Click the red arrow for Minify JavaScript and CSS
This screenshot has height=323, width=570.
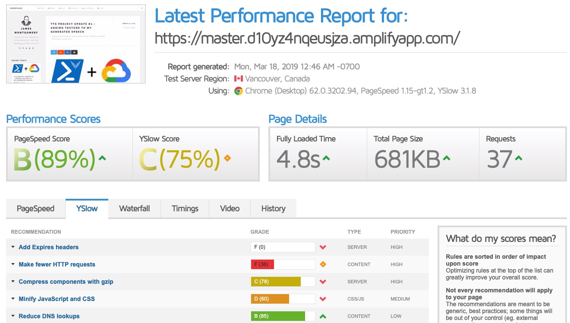tap(323, 299)
